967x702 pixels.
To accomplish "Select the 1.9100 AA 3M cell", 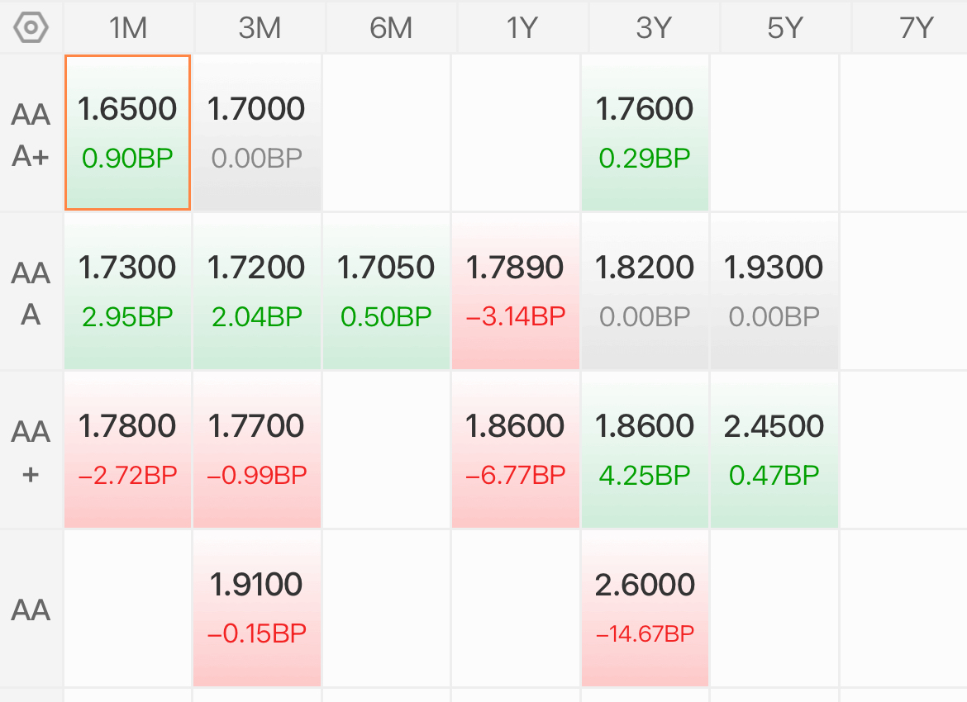I will (x=257, y=609).
